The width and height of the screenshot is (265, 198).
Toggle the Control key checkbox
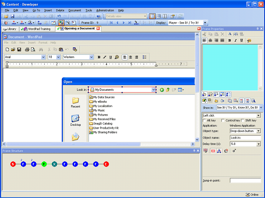223,120
